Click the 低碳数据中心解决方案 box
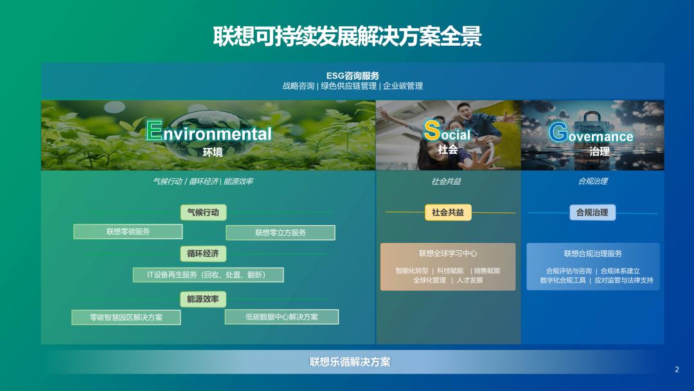The height and width of the screenshot is (391, 694). [281, 316]
